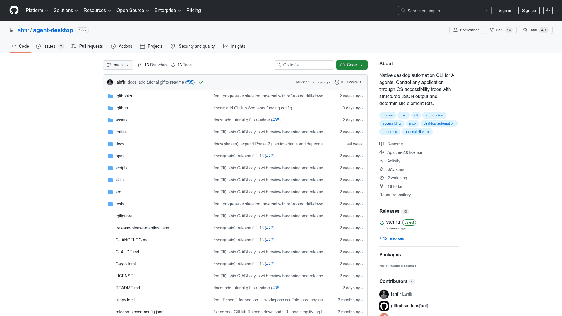This screenshot has width=562, height=316.
Task: View the 16 forks link
Action: tap(391, 186)
